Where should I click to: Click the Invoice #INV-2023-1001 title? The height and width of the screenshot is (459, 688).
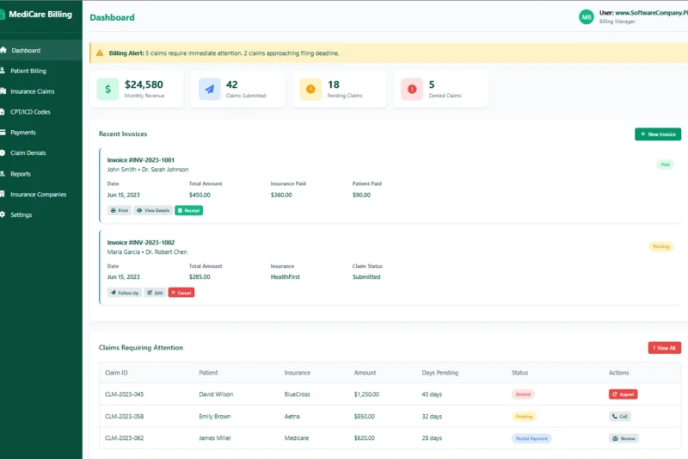click(141, 160)
